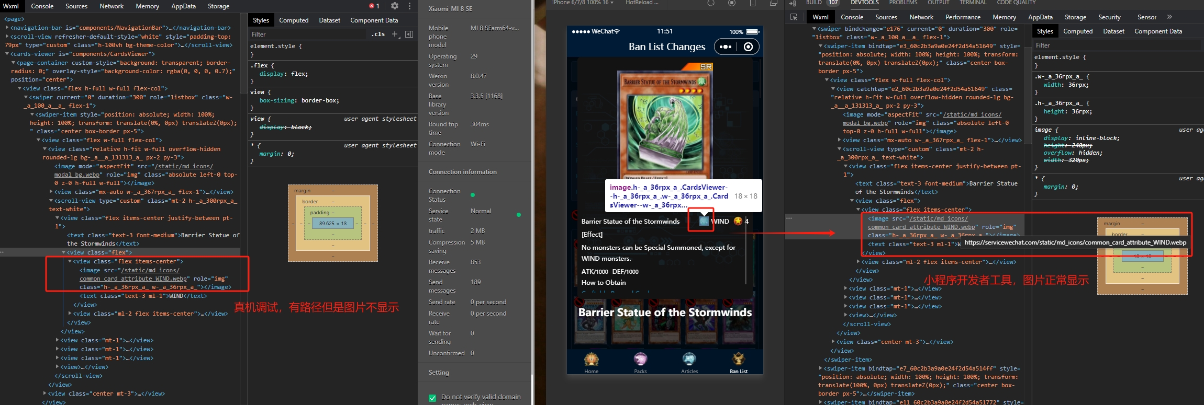This screenshot has height=405, width=1204.
Task: Click the Round trip time 304ms value
Action: 480,124
